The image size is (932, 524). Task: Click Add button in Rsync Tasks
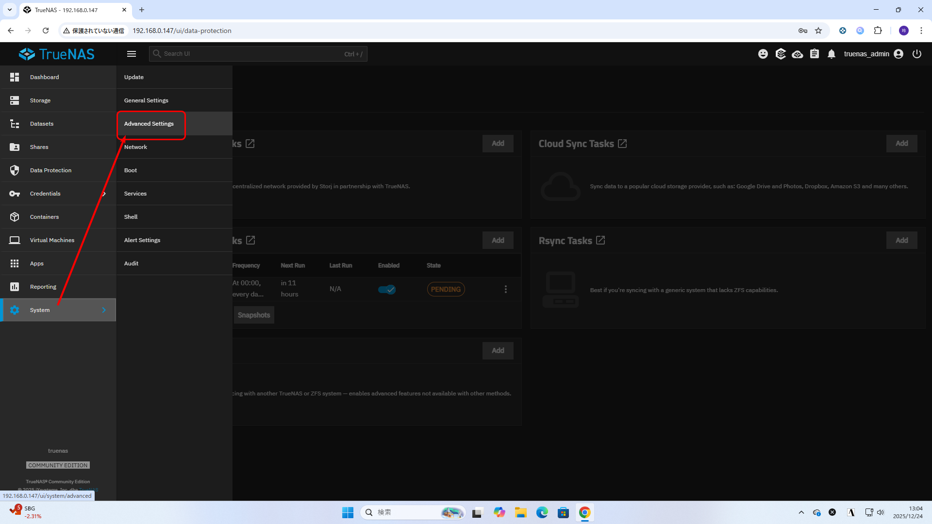[x=901, y=240]
